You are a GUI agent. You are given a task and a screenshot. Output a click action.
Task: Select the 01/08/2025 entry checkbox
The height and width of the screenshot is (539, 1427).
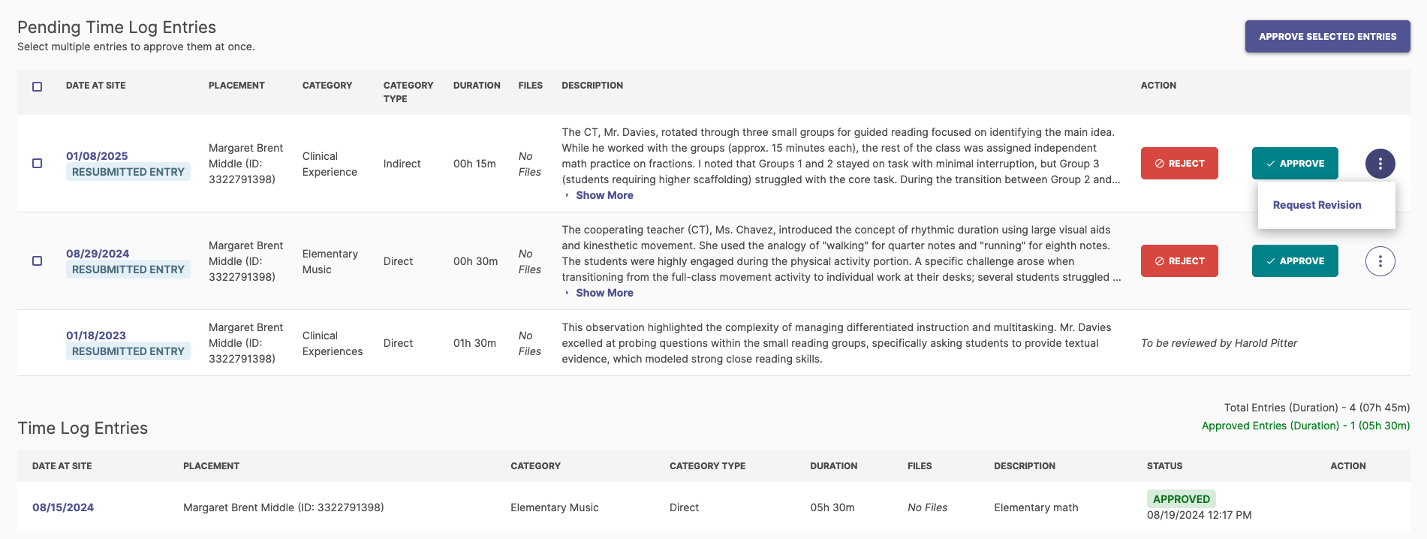coord(37,164)
